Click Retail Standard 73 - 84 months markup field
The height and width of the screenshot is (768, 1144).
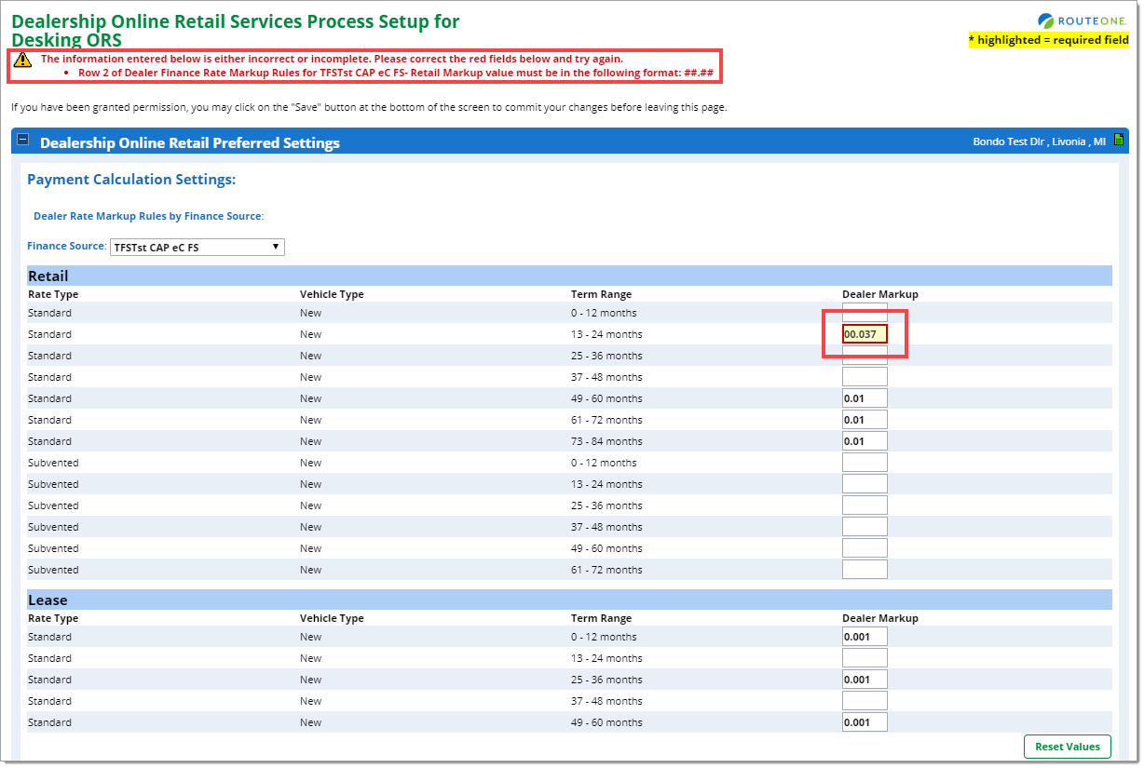click(x=865, y=441)
